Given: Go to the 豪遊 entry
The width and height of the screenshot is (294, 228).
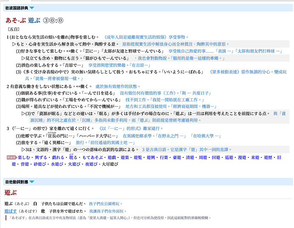Looking at the screenshot, I should click(x=177, y=157).
